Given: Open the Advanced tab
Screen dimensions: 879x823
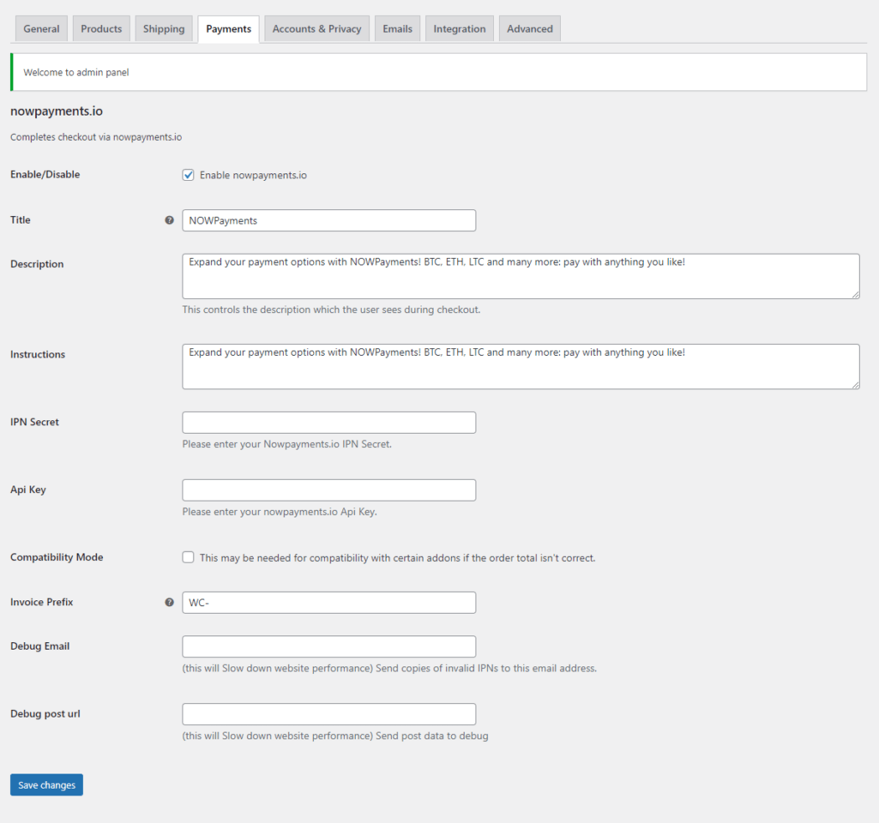Looking at the screenshot, I should pos(529,28).
